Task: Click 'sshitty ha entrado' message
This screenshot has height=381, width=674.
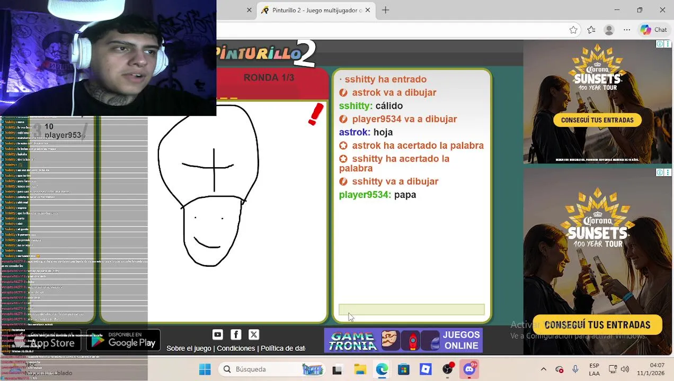Action: tap(383, 79)
